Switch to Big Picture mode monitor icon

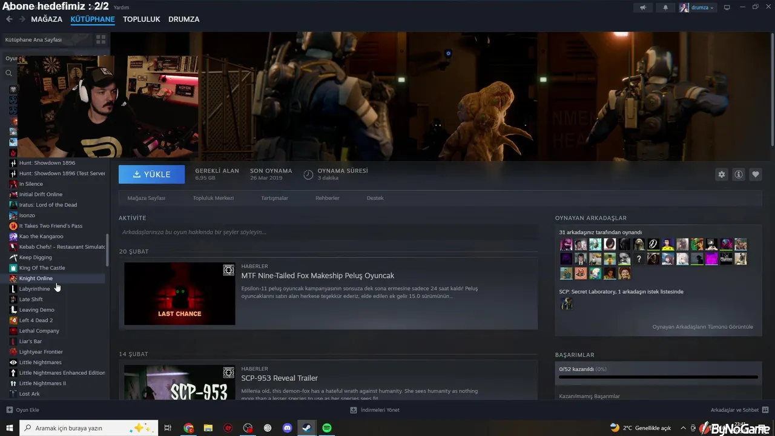point(727,8)
